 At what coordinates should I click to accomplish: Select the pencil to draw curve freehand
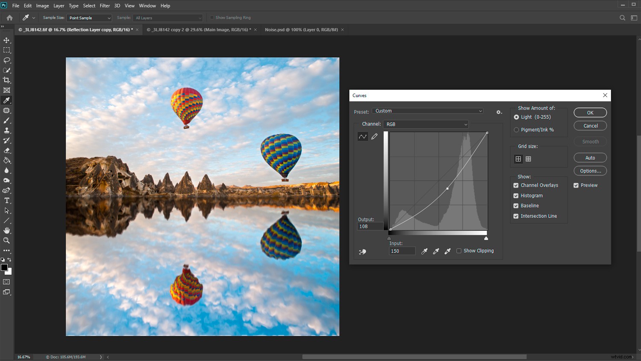pos(375,136)
